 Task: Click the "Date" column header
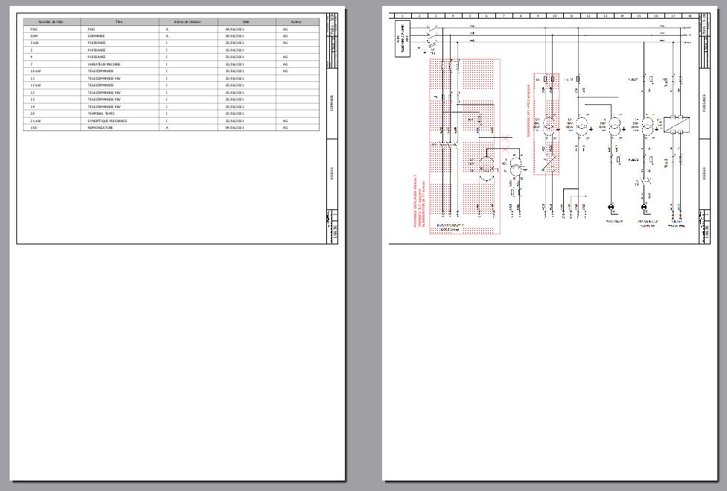(x=246, y=22)
